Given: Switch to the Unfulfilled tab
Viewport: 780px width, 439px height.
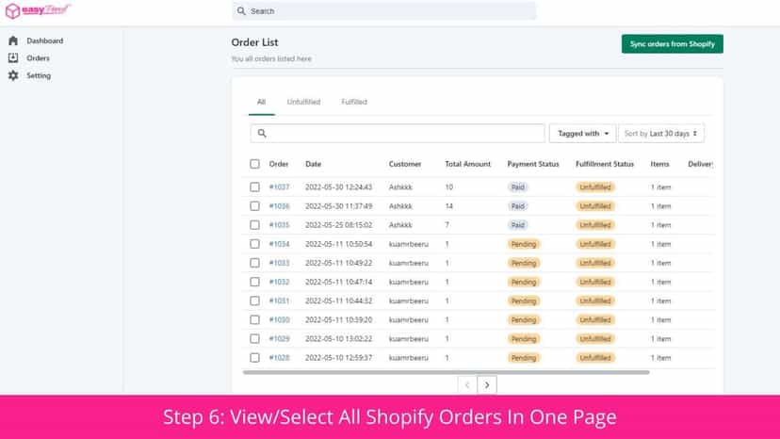Looking at the screenshot, I should [303, 102].
